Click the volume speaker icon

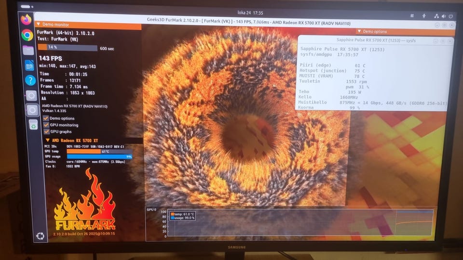click(444, 16)
